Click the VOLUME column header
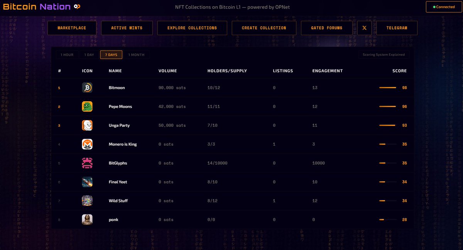This screenshot has width=463, height=250. point(167,71)
